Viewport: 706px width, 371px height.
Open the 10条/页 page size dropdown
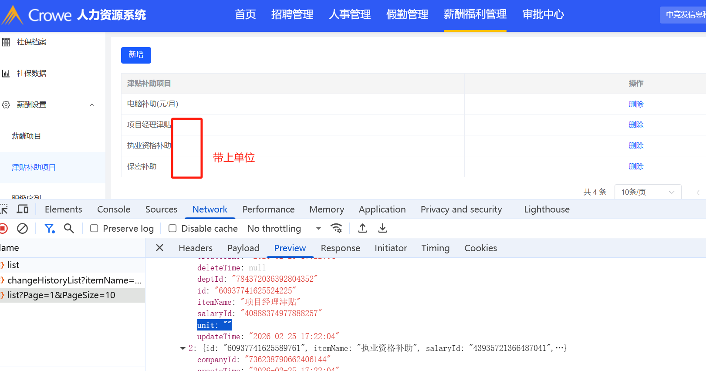pos(648,192)
